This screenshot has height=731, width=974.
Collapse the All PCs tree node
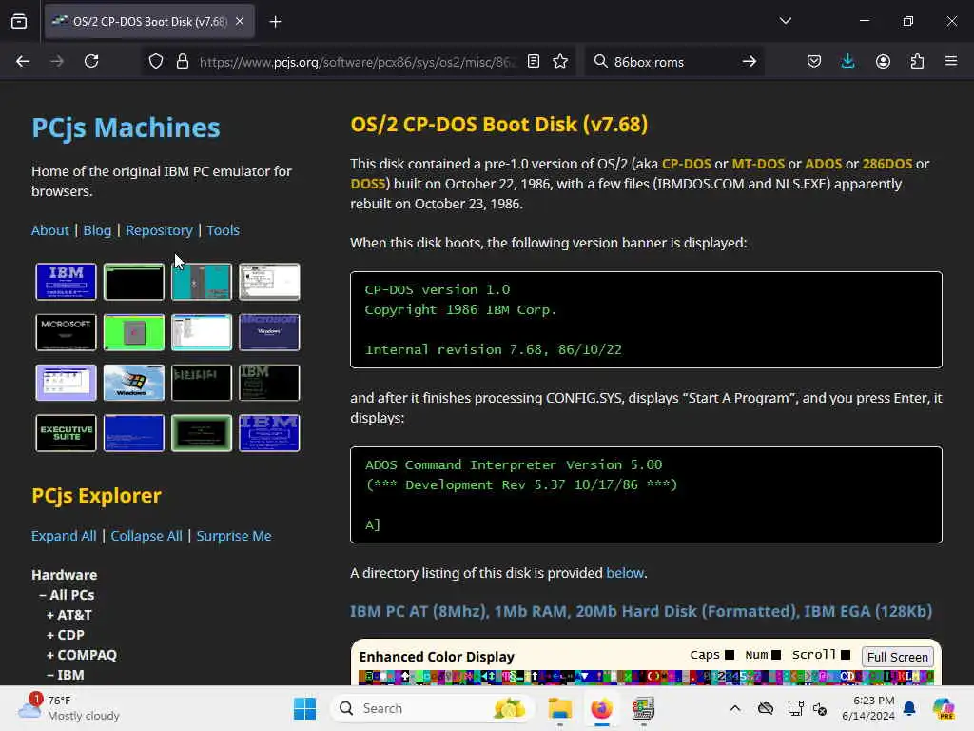coord(68,595)
